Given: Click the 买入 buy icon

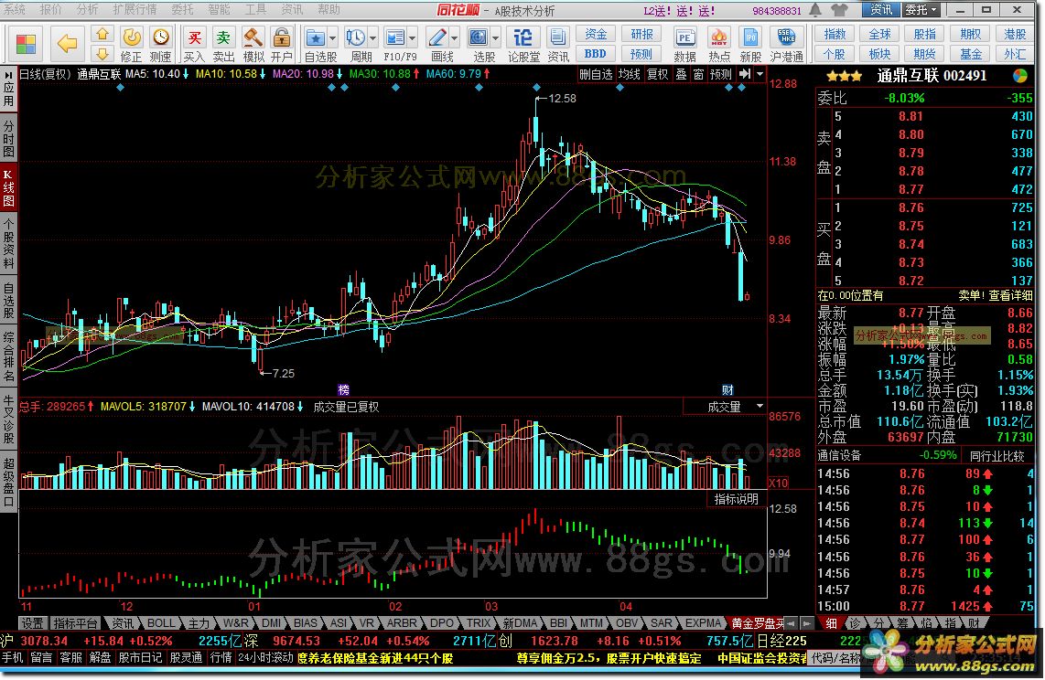Looking at the screenshot, I should tap(194, 37).
